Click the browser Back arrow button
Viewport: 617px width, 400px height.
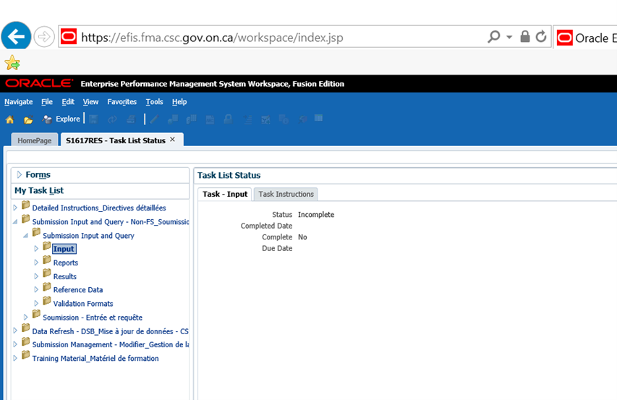tap(16, 36)
